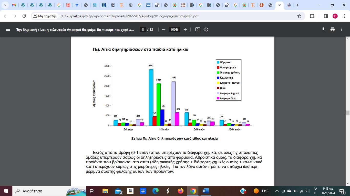Launch Firefox from the taskbar

point(181,191)
